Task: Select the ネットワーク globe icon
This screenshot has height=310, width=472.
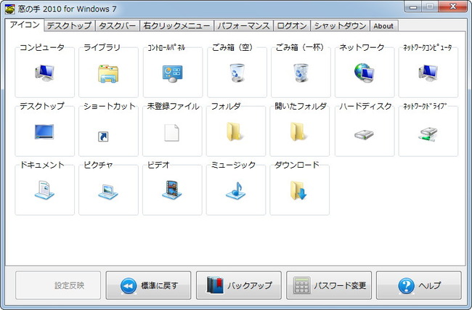Action: 364,72
